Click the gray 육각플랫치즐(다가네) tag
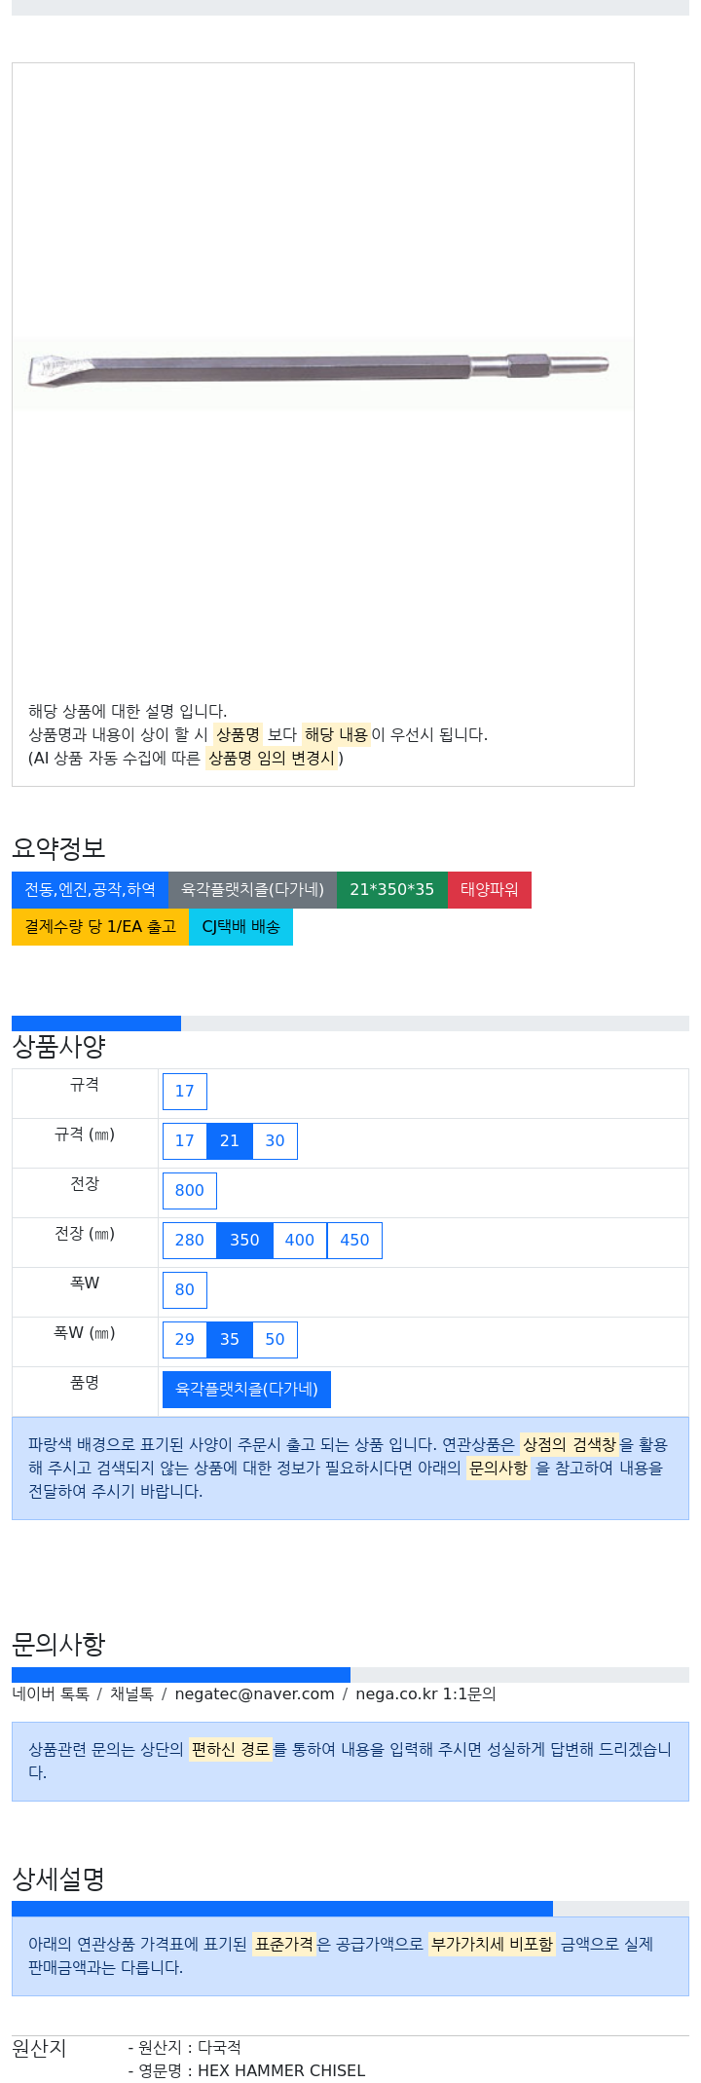This screenshot has height=2083, width=701. (252, 890)
